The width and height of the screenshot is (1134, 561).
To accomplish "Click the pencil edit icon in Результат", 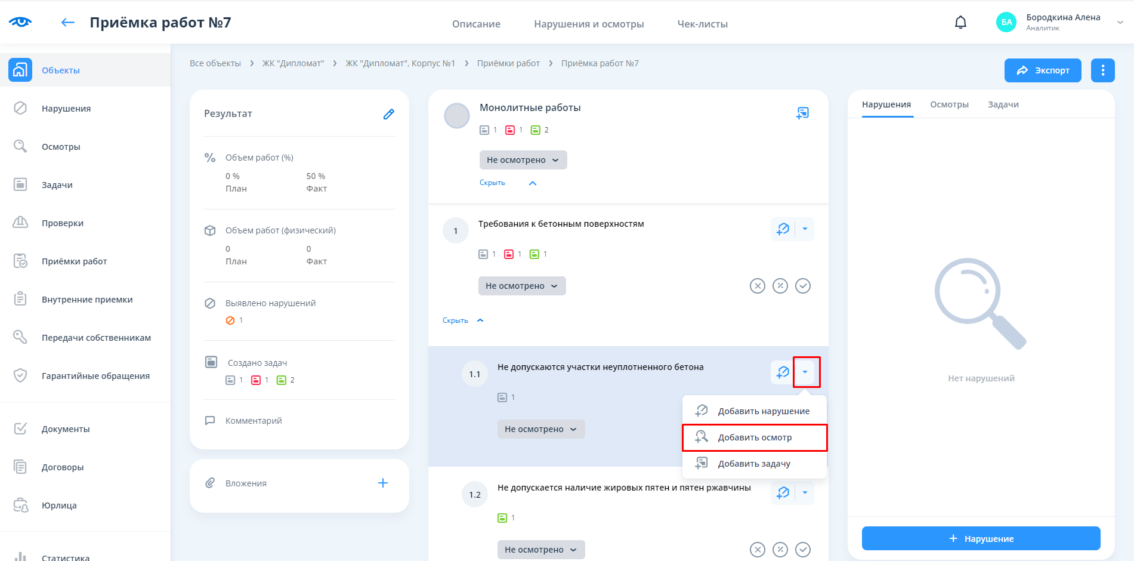I will pos(388,114).
